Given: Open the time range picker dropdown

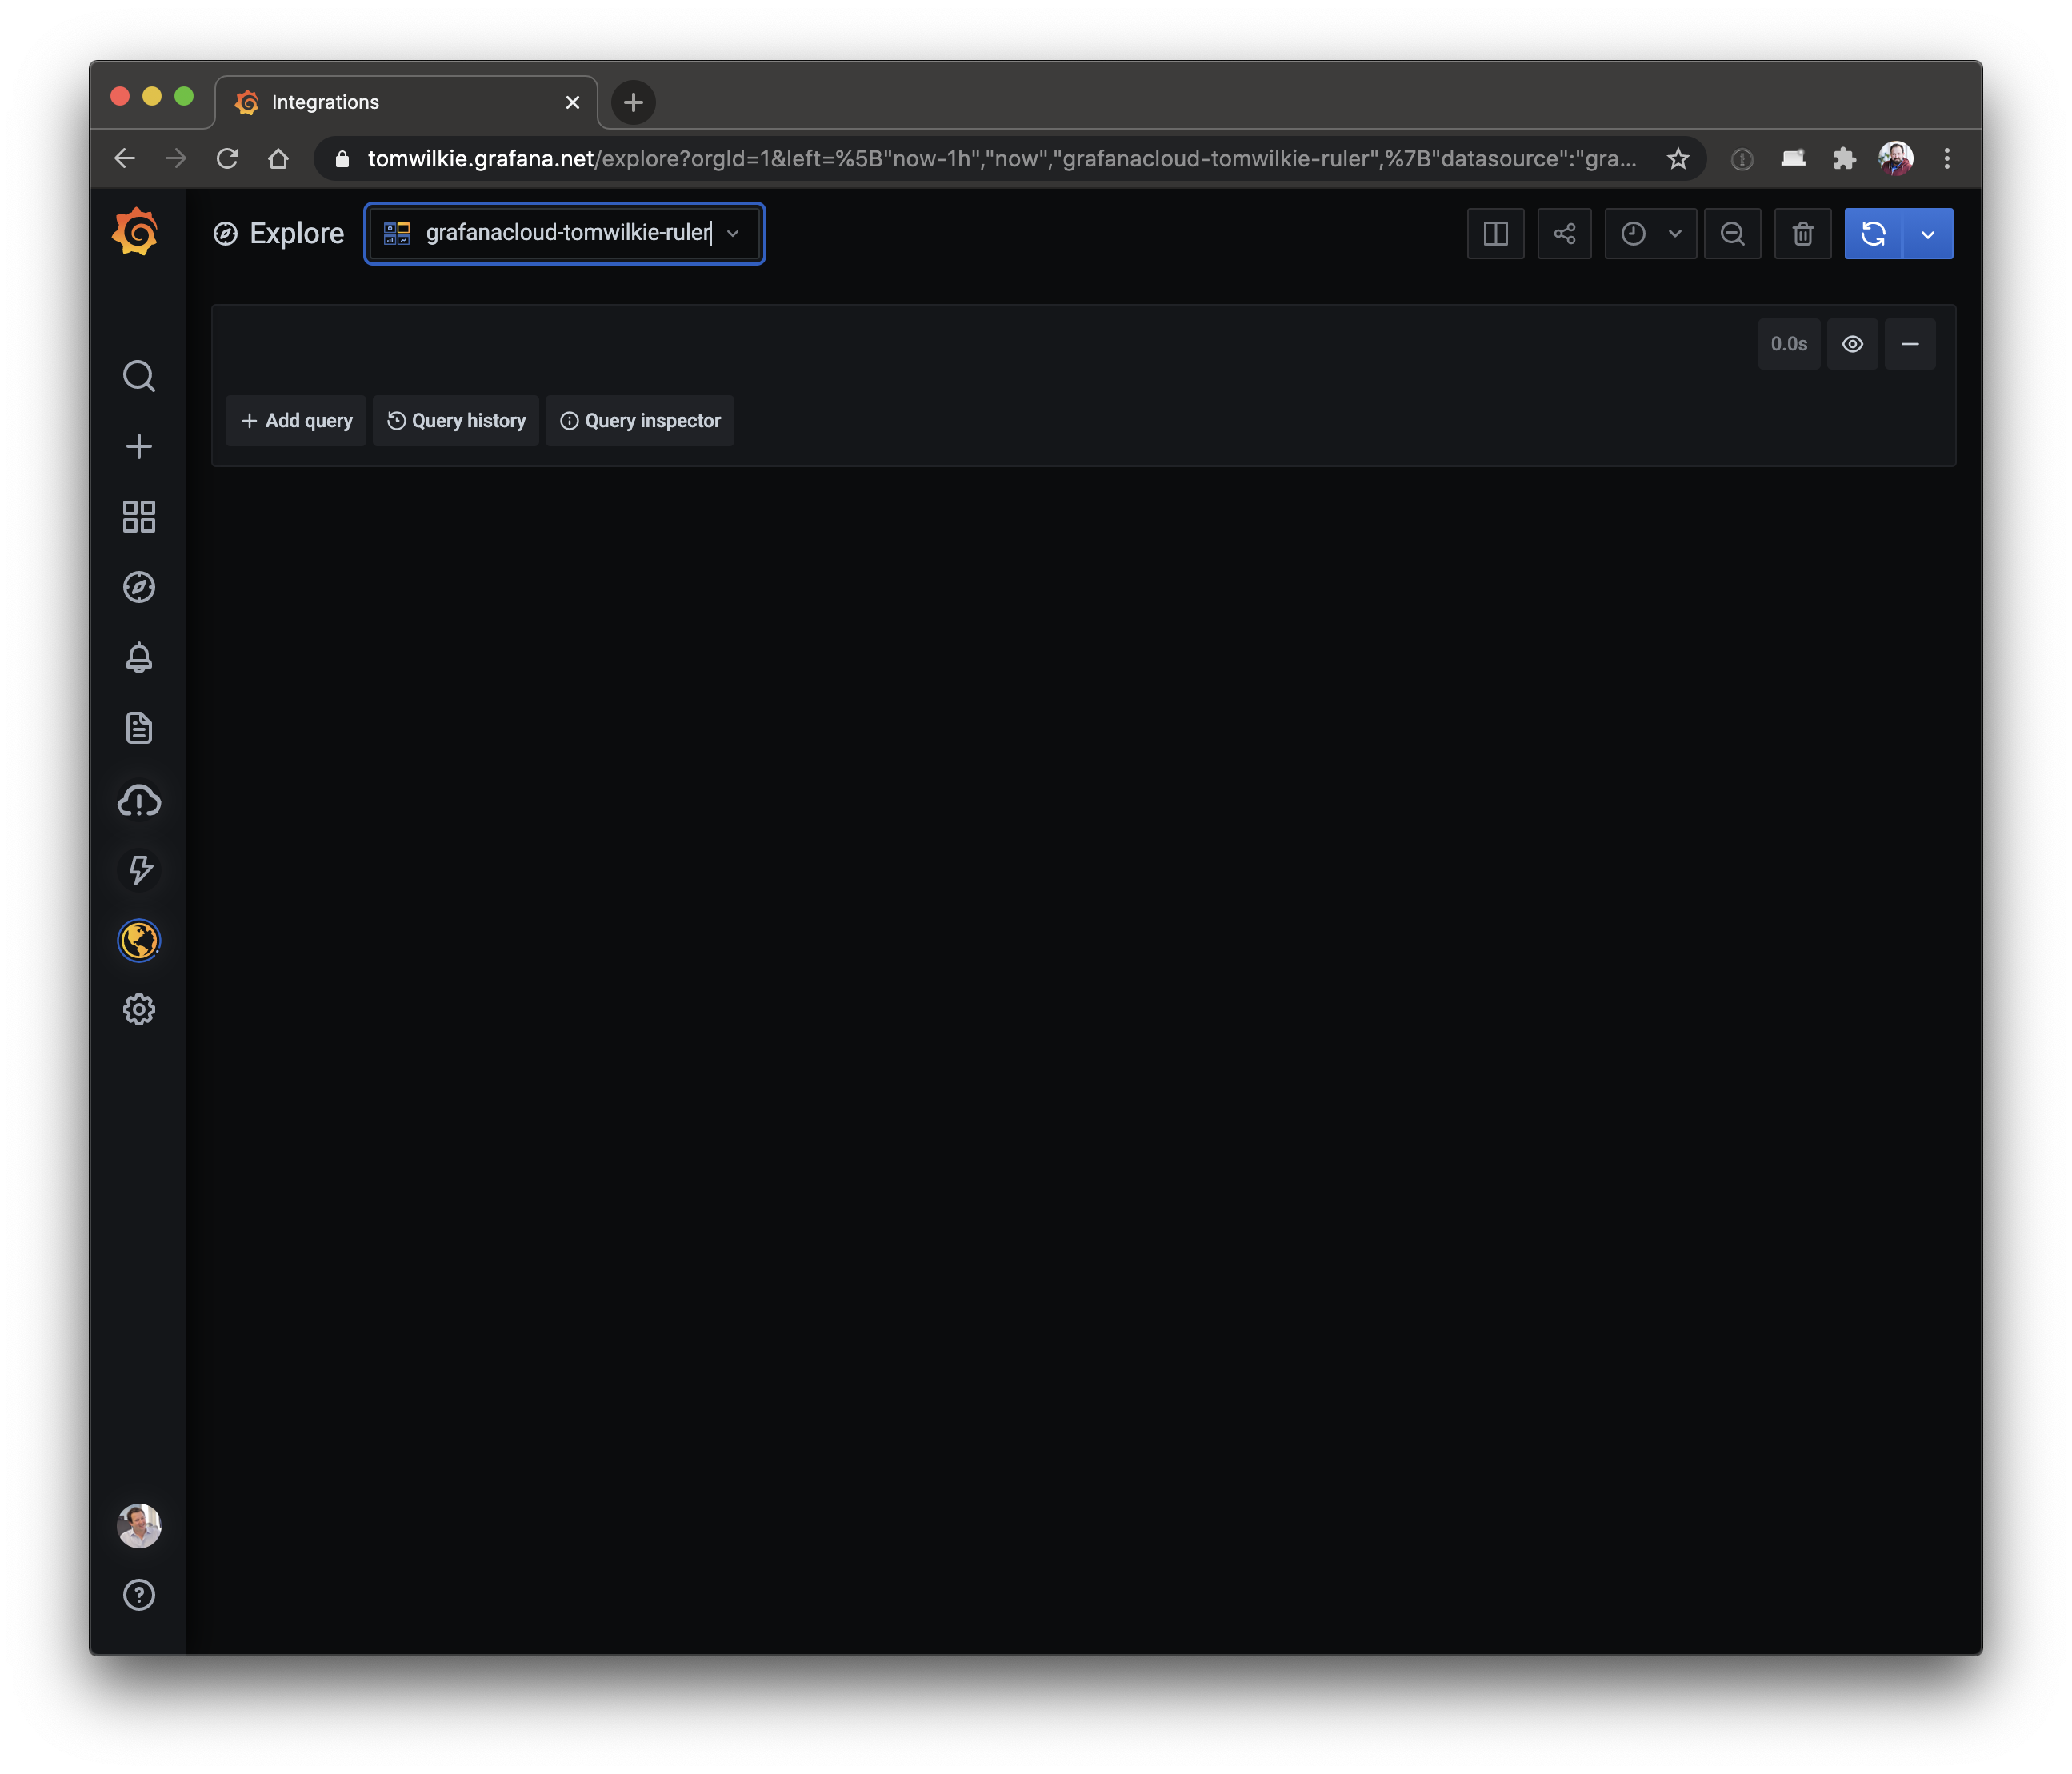Looking at the screenshot, I should pos(1650,234).
